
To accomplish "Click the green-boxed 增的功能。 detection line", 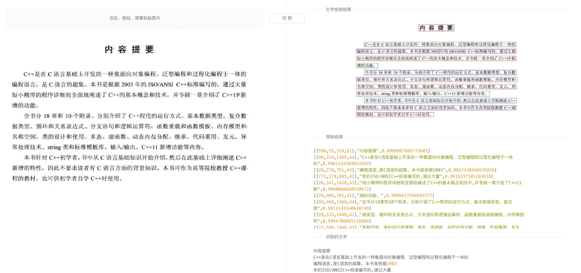I will coord(367,65).
